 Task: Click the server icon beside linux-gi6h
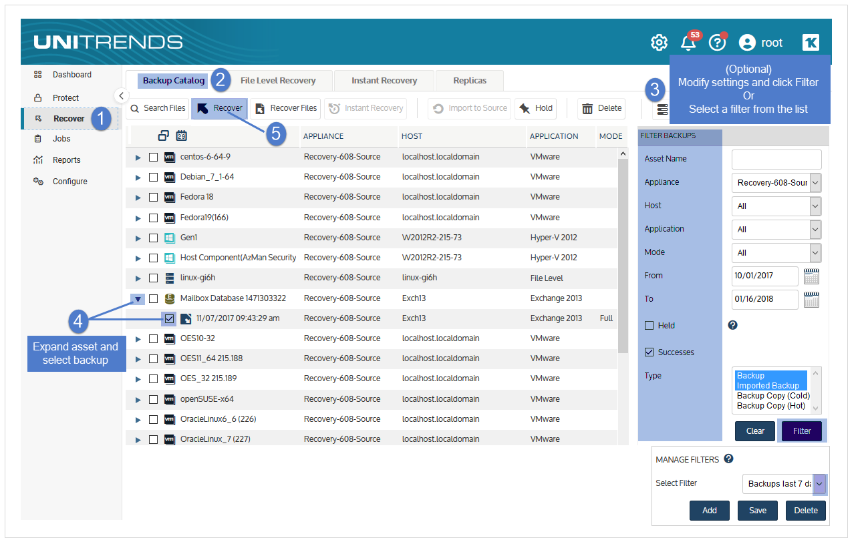click(169, 278)
